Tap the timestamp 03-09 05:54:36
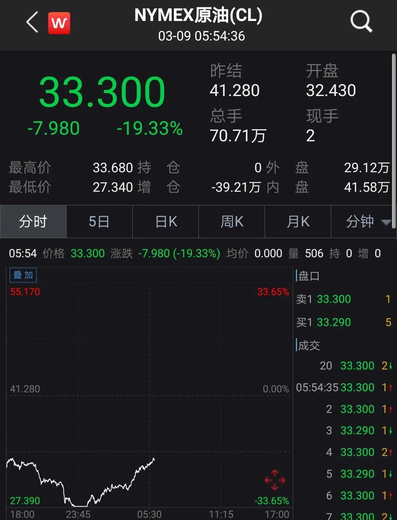 click(201, 36)
